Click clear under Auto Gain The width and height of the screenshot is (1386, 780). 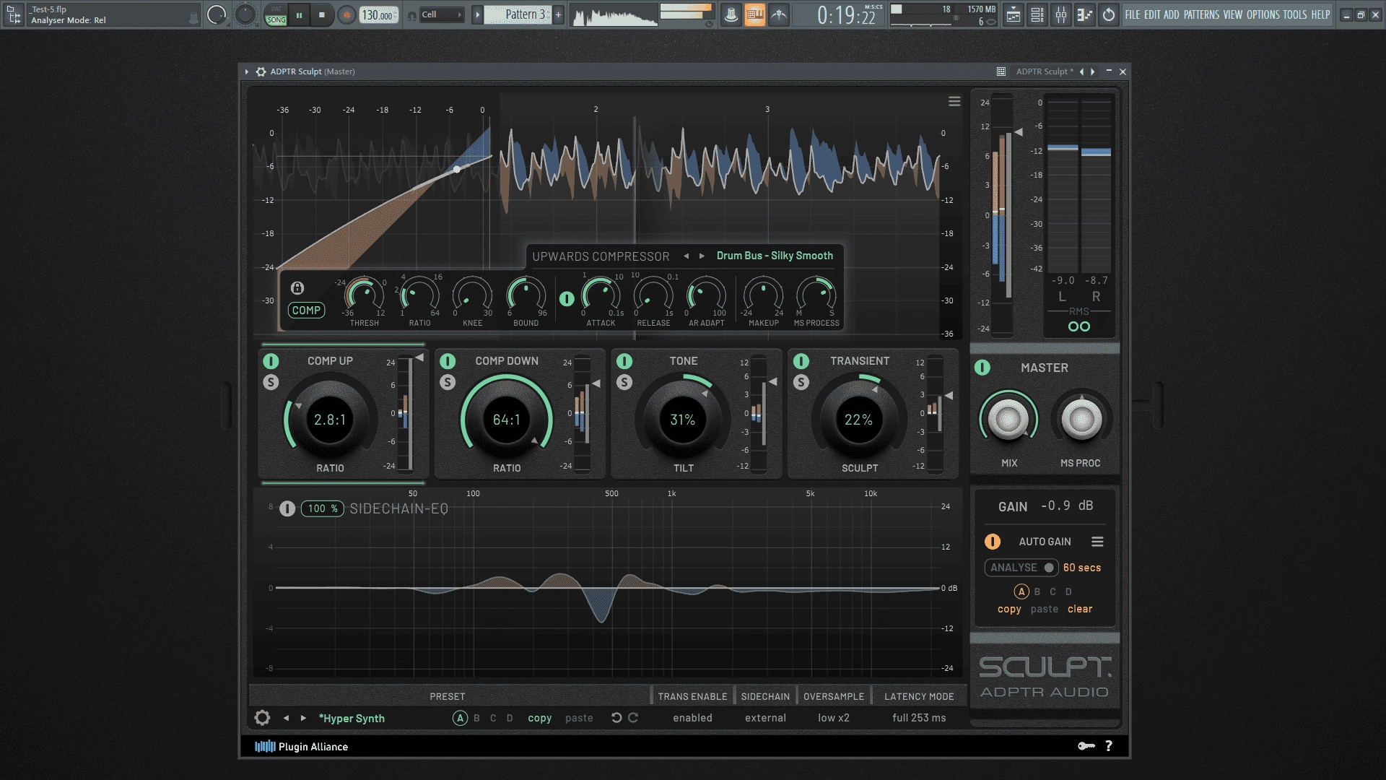pos(1080,609)
